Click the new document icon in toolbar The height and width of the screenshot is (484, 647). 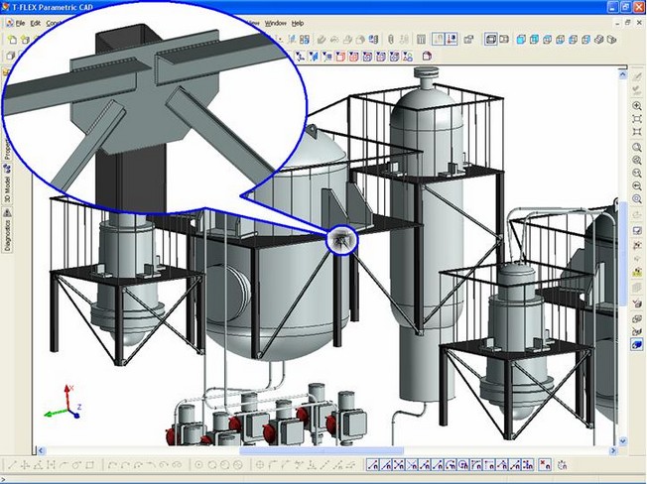click(x=11, y=40)
